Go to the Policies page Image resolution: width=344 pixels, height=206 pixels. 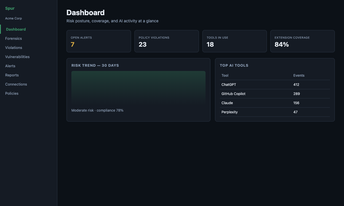point(29,93)
